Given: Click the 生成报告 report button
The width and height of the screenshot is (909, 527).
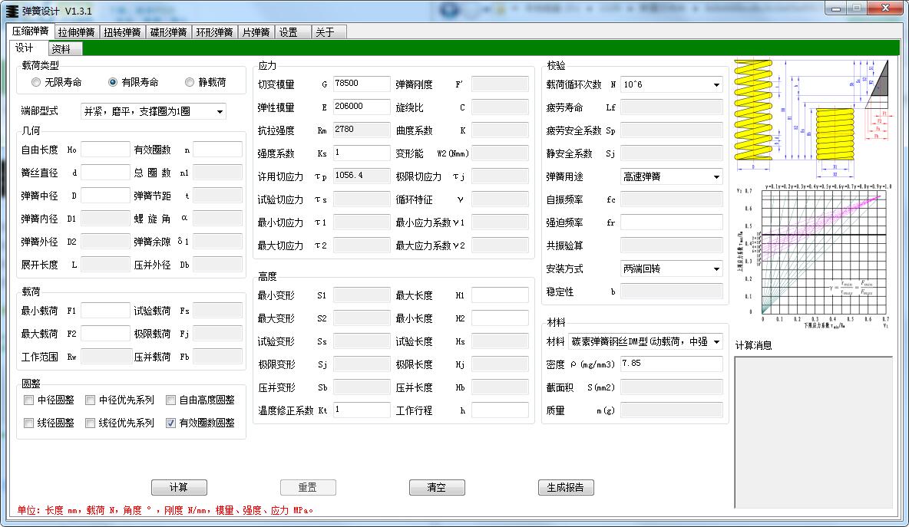Looking at the screenshot, I should (x=565, y=487).
